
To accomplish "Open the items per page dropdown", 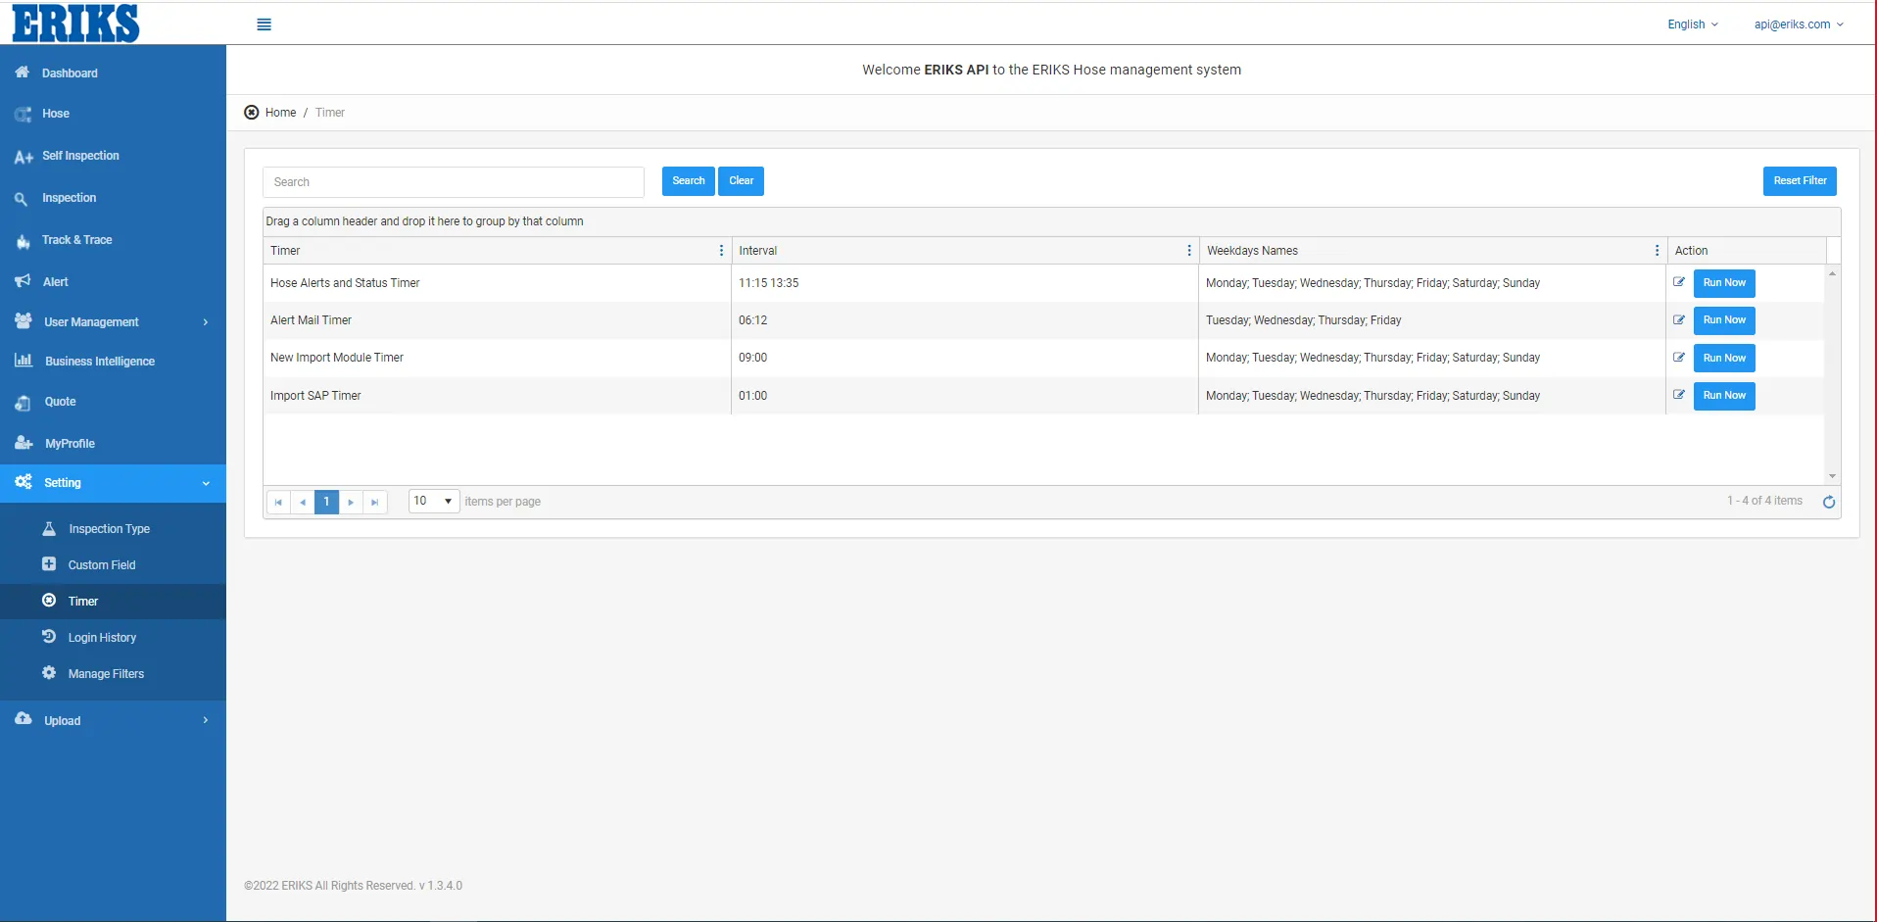I will pyautogui.click(x=434, y=501).
